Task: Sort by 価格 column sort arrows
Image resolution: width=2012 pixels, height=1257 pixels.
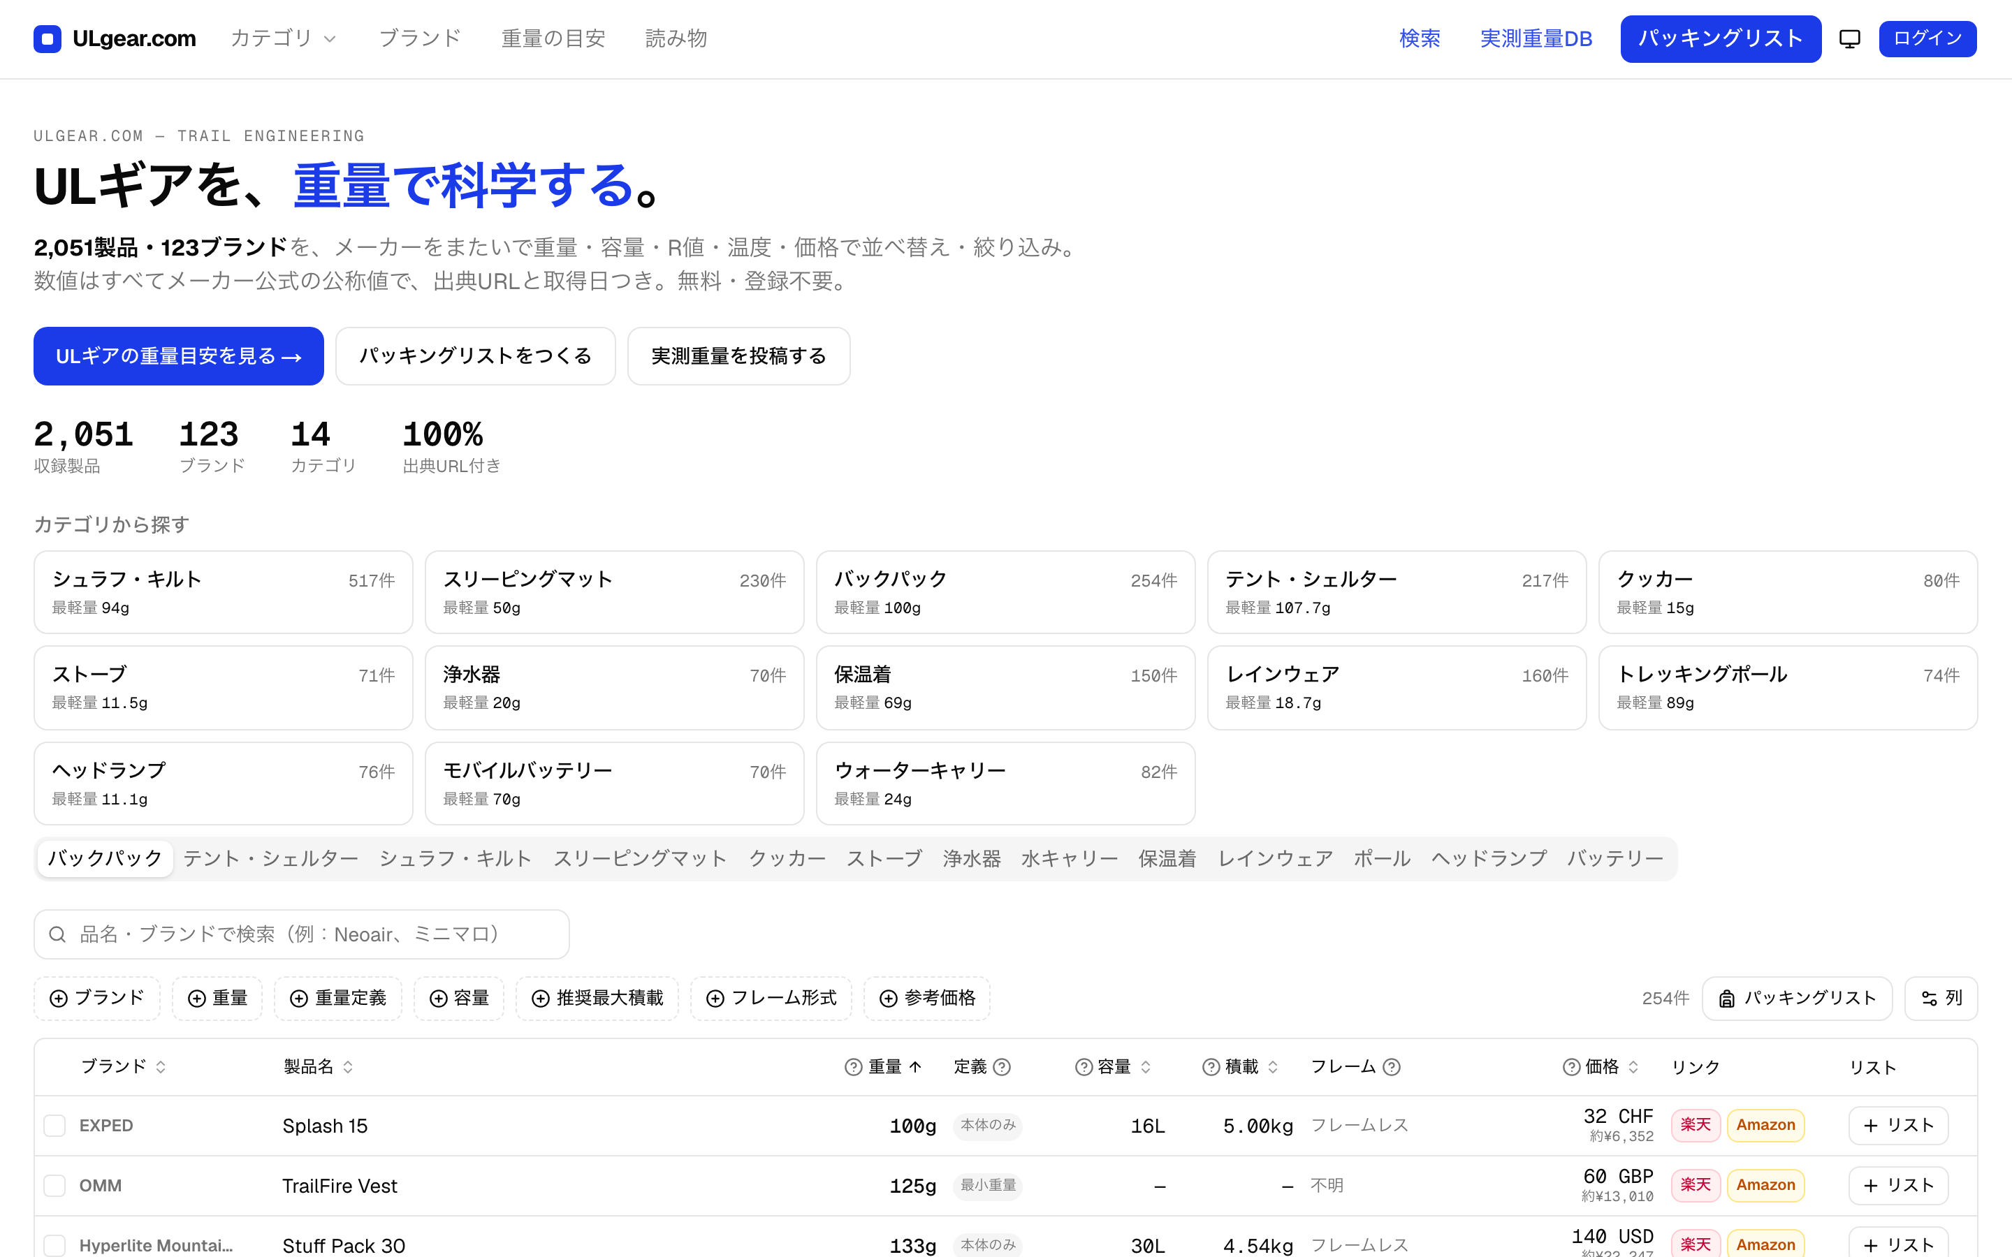Action: (1633, 1066)
